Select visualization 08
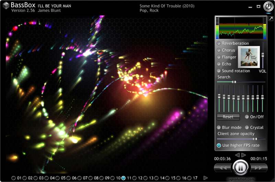The image size is (275, 182). [91, 178]
